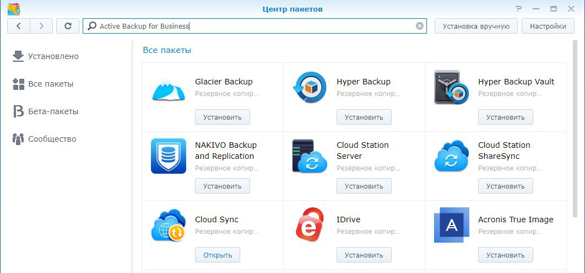Refresh the package list
Viewport: 585px width, 273px height.
click(68, 26)
